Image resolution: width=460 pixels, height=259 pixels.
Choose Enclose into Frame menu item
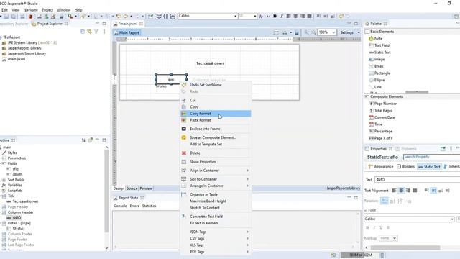pyautogui.click(x=216, y=129)
